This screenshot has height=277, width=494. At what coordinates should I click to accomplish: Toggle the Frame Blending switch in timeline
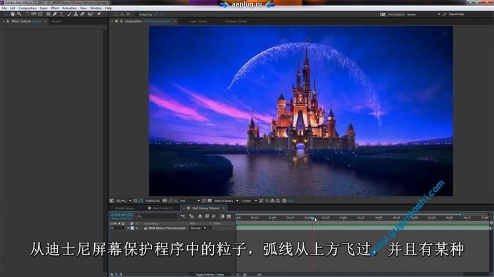click(207, 216)
